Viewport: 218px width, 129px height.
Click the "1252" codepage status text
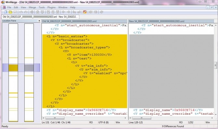[191, 122]
